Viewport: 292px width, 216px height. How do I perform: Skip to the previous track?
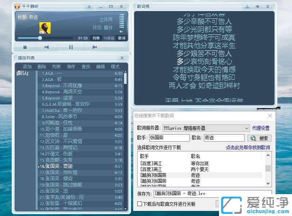pos(47,47)
